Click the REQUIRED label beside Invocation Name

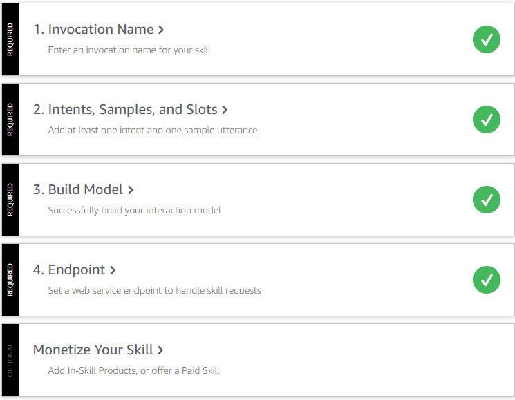pyautogui.click(x=10, y=39)
